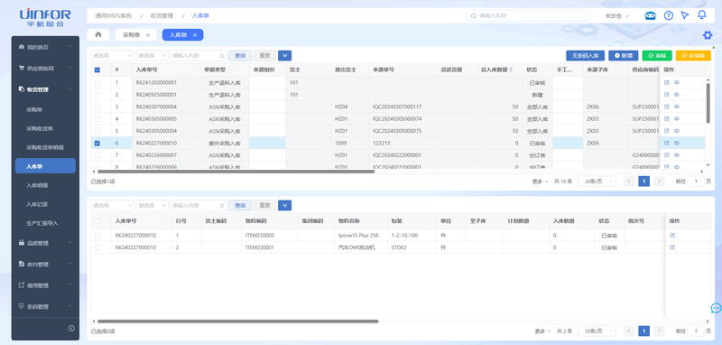View details eye icon for row RK240305000005
The width and height of the screenshot is (722, 345).
point(677,118)
